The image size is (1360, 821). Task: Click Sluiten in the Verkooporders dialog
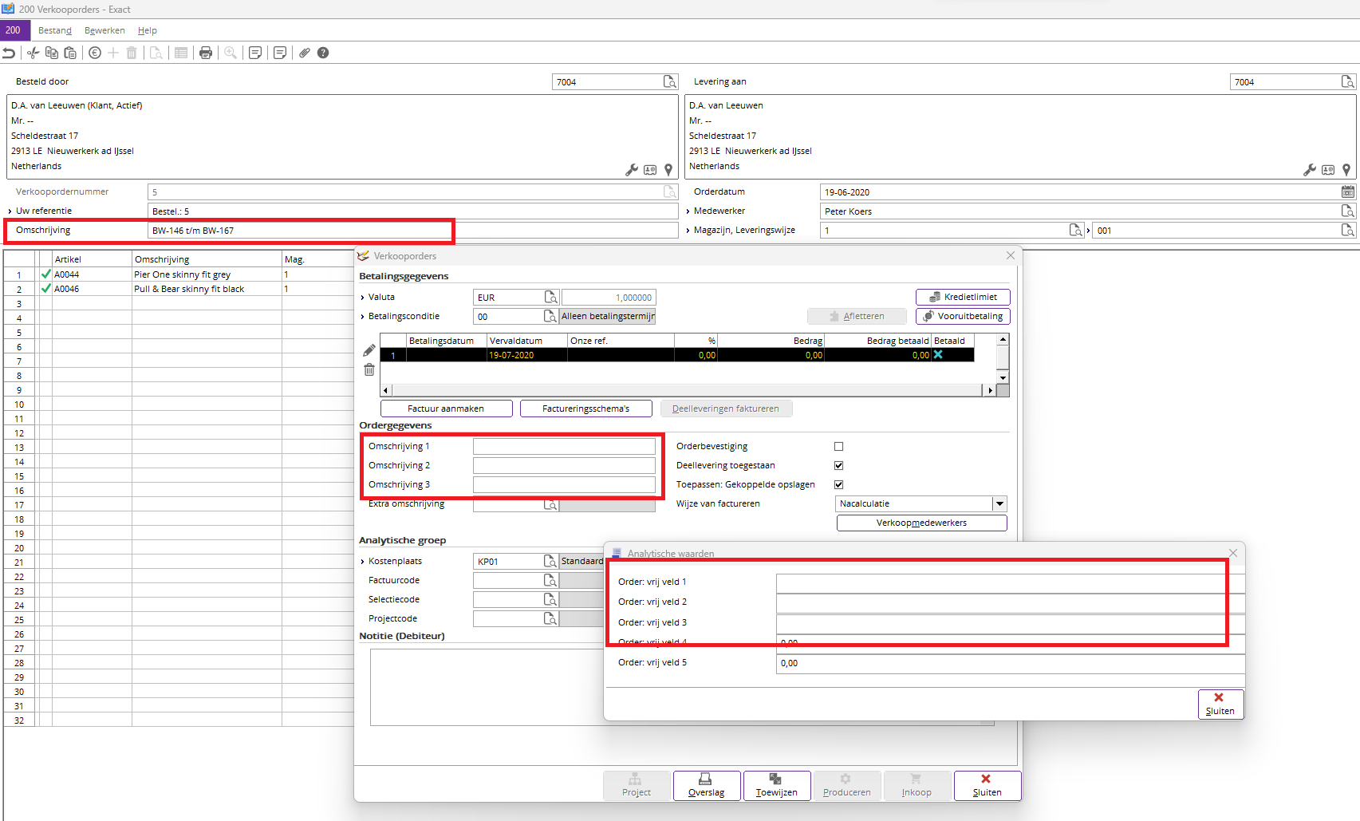(987, 785)
